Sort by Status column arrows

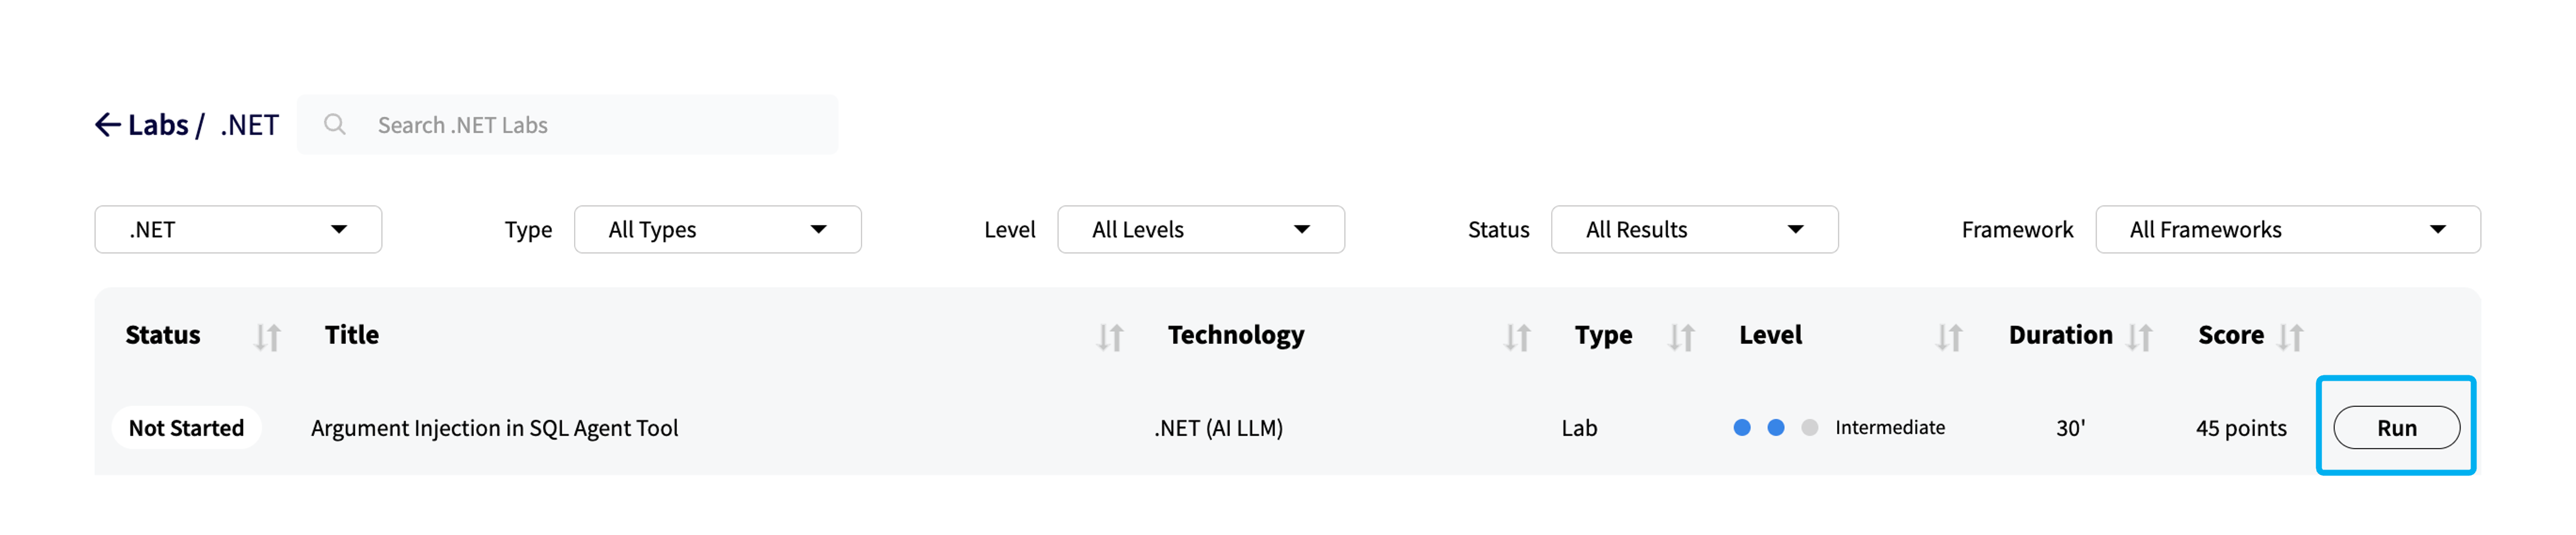point(267,337)
